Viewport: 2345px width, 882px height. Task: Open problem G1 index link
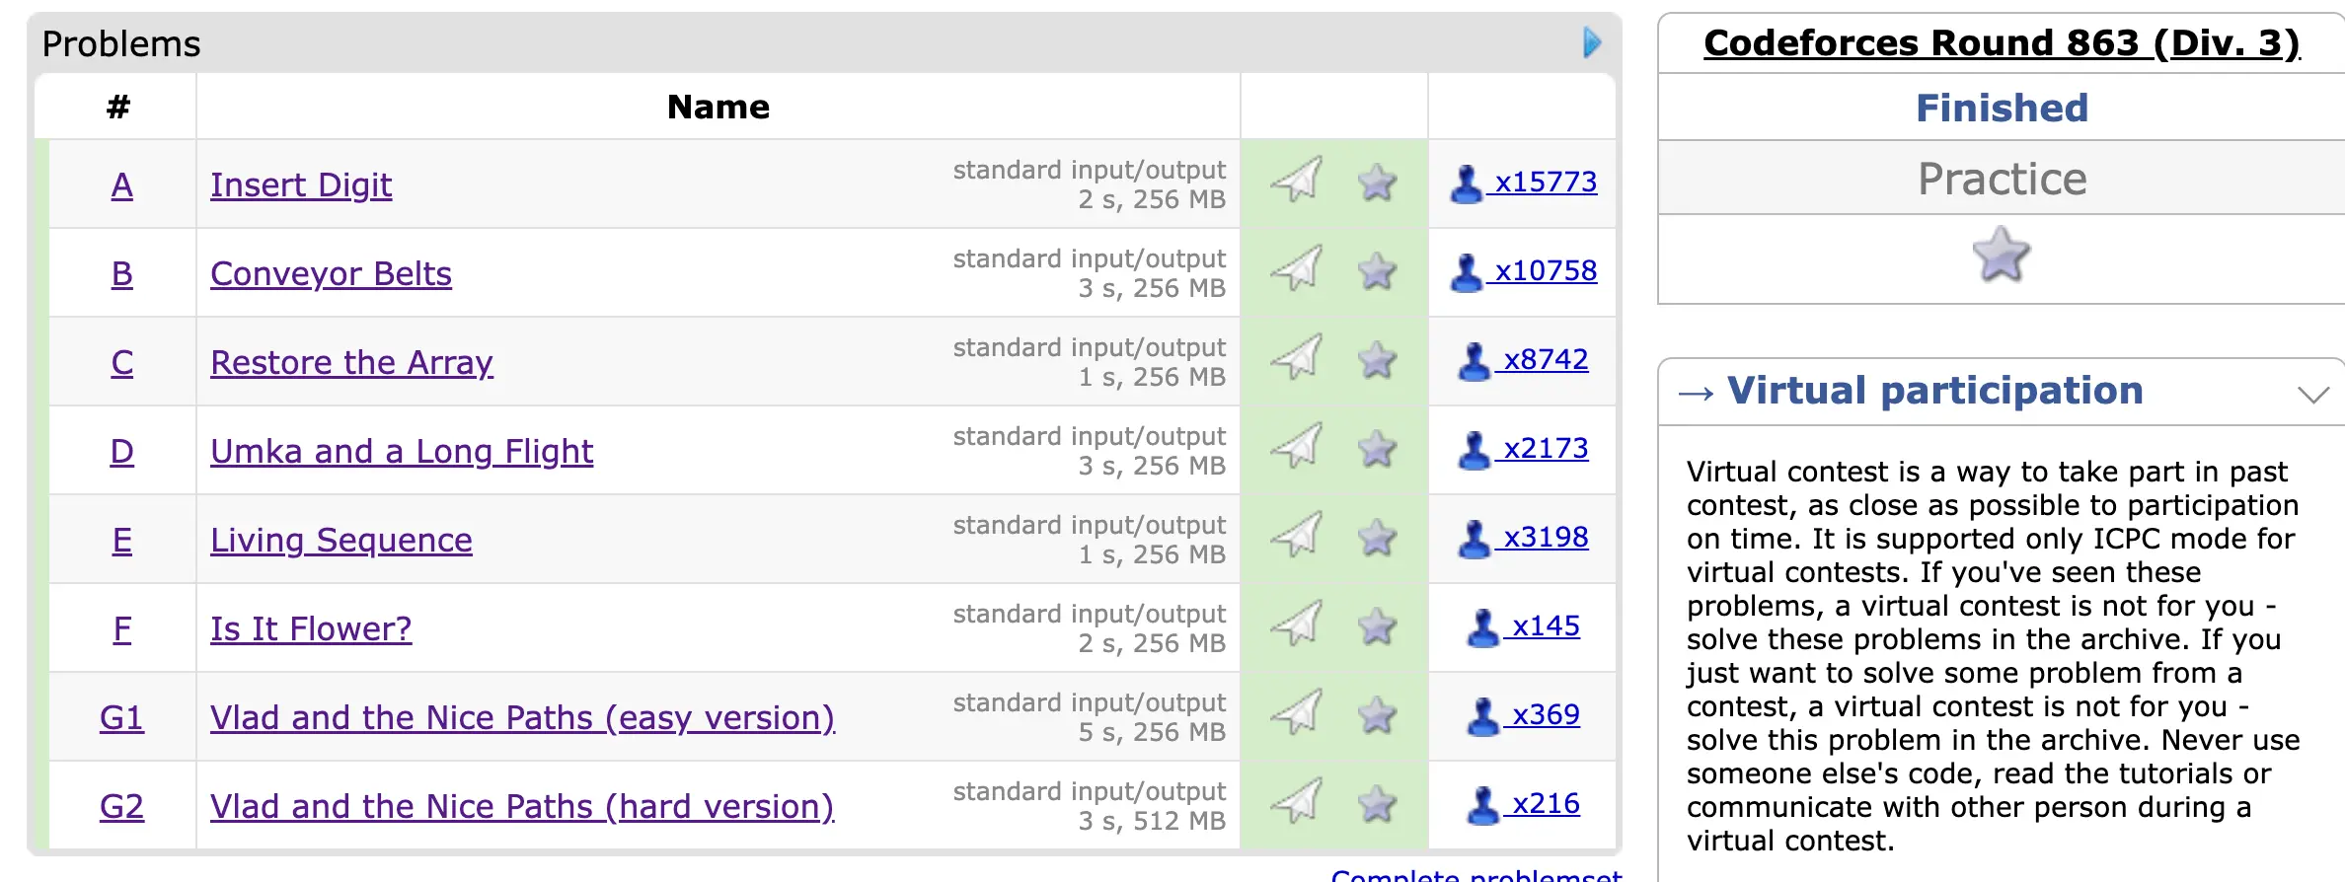pyautogui.click(x=121, y=717)
